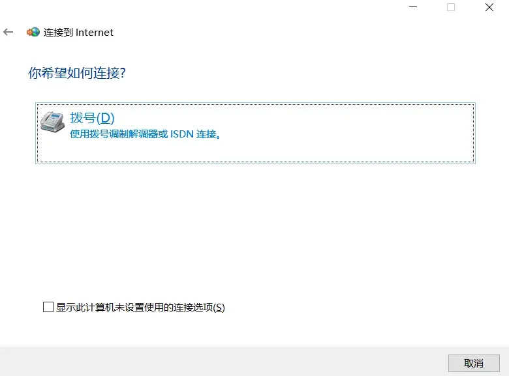The image size is (509, 376).
Task: Go back using the left arrow
Action: coord(8,32)
